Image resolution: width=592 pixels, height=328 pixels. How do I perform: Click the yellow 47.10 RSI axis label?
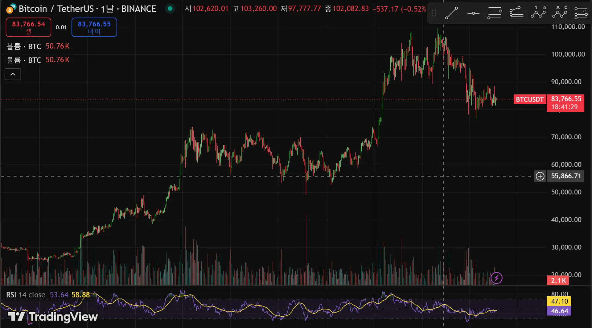point(559,301)
